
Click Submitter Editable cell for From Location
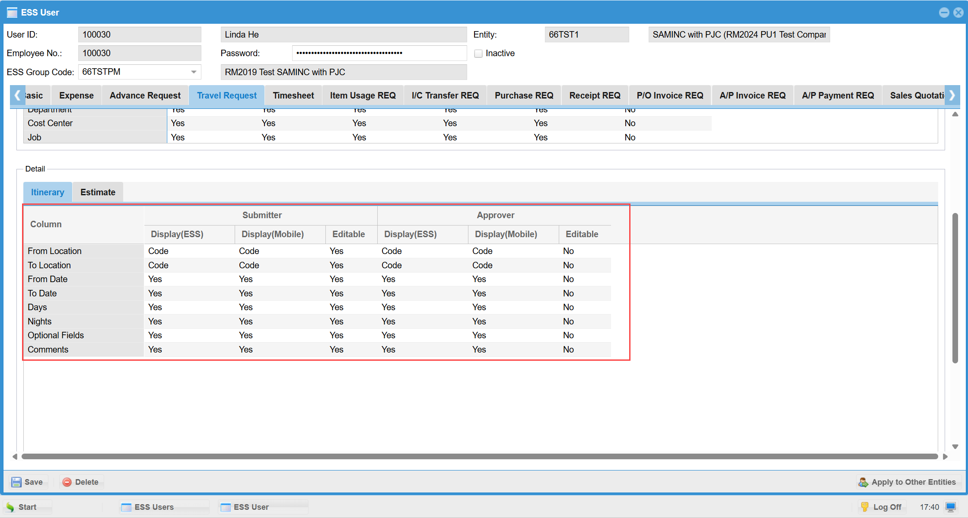click(x=351, y=251)
